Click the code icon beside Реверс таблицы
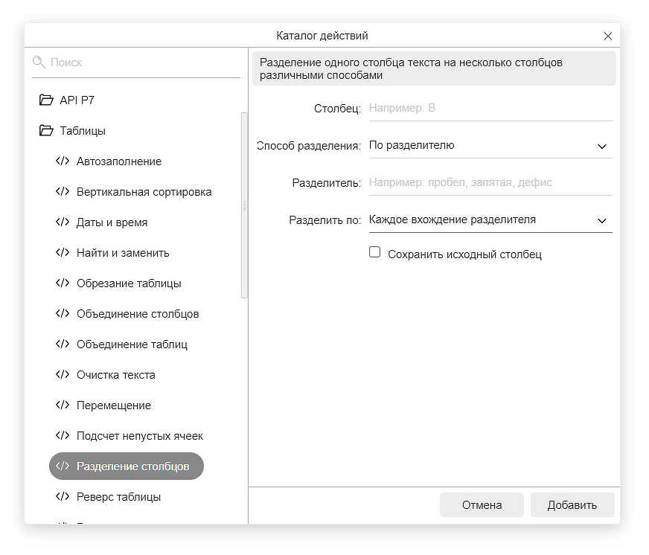Viewport: 649px width, 555px height. tap(63, 497)
